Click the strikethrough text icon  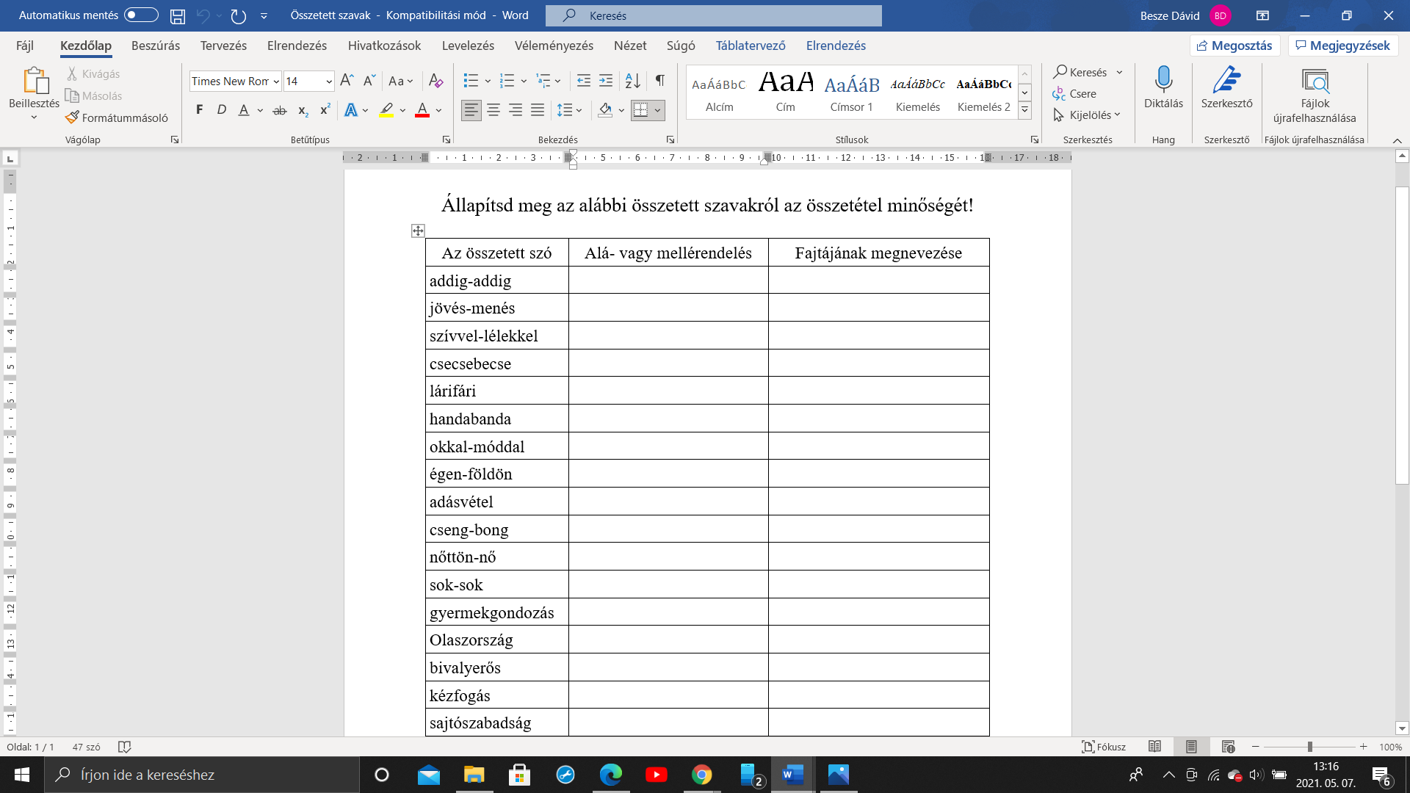point(280,110)
